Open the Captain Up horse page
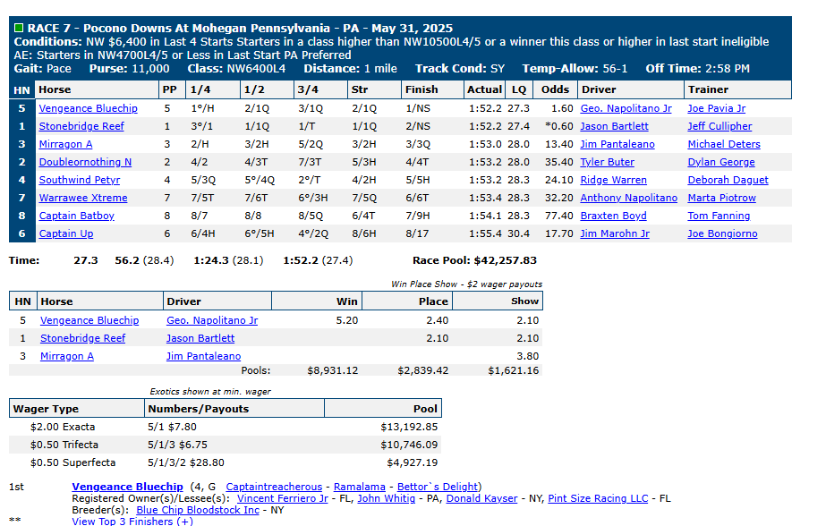Screen dimensions: 826x526 (66, 233)
